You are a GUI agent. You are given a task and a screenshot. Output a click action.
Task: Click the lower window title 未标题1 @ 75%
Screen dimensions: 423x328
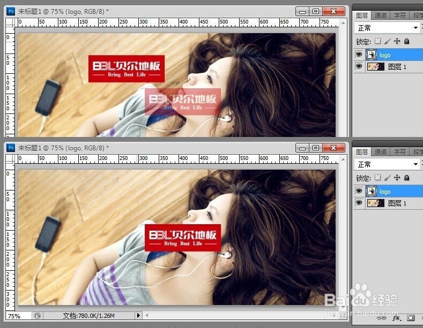pos(63,148)
